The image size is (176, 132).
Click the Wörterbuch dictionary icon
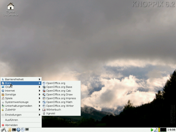pyautogui.click(x=44, y=110)
